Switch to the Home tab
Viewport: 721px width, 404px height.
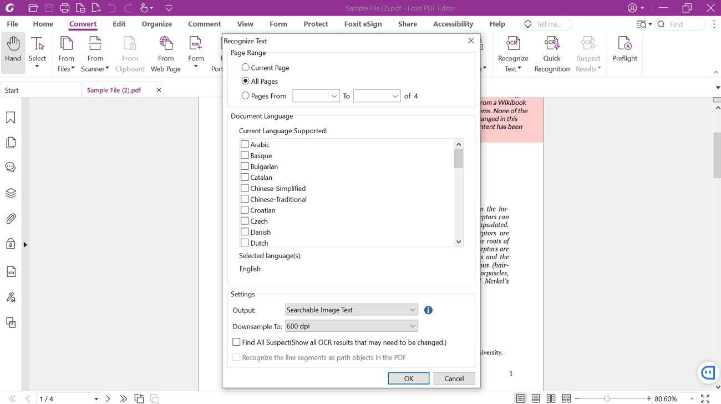43,24
